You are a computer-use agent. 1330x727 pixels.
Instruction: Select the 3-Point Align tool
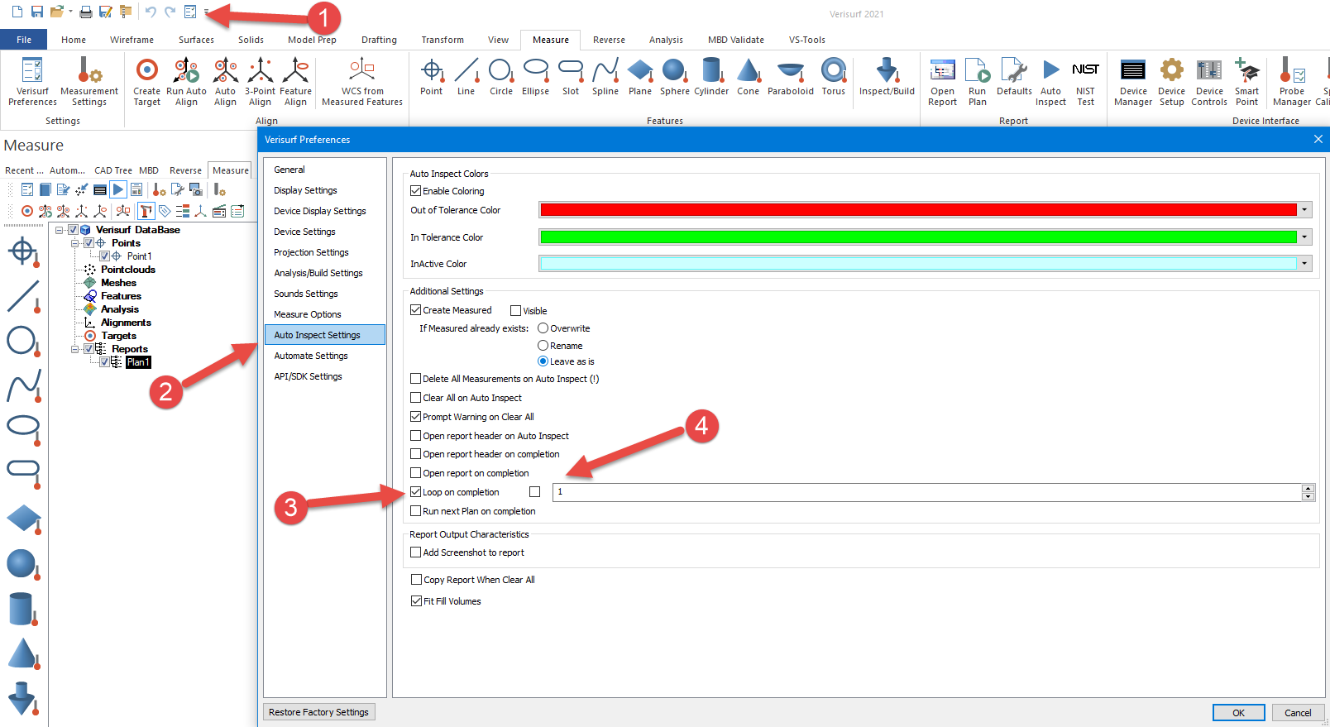[x=260, y=81]
